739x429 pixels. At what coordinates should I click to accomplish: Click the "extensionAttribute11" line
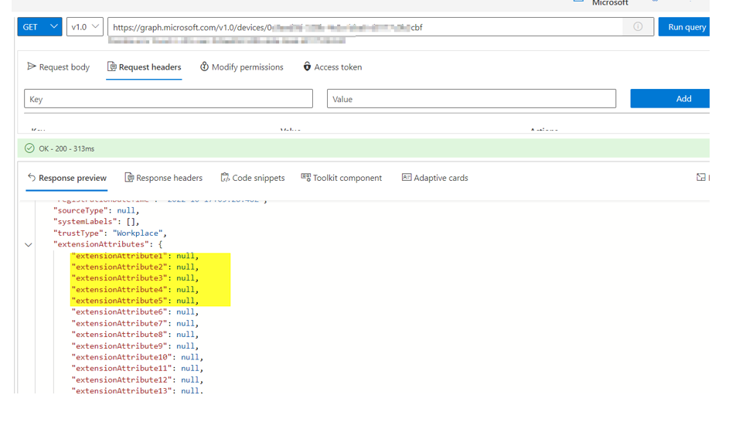click(x=137, y=369)
